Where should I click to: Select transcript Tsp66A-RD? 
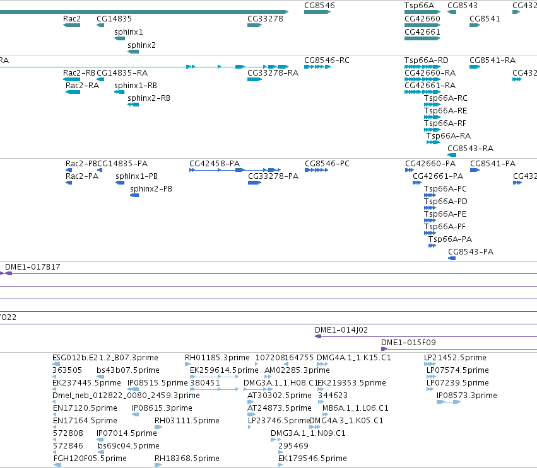[422, 67]
